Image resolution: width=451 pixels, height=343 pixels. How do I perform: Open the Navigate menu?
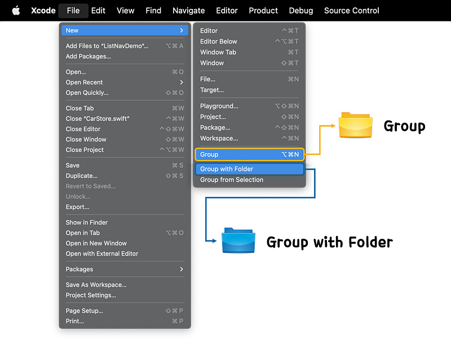click(189, 11)
